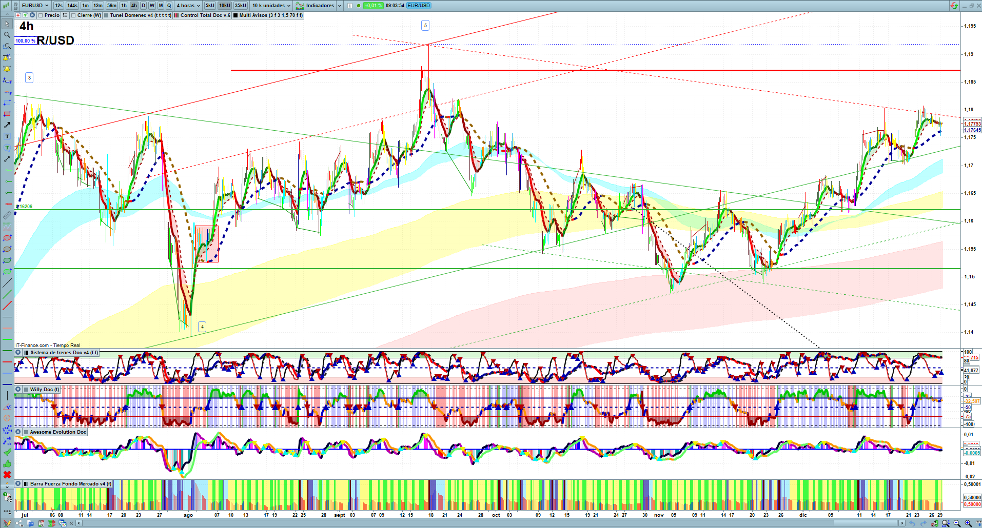The width and height of the screenshot is (982, 528).
Task: Open the EURUSD symbol dropdown
Action: pos(35,6)
